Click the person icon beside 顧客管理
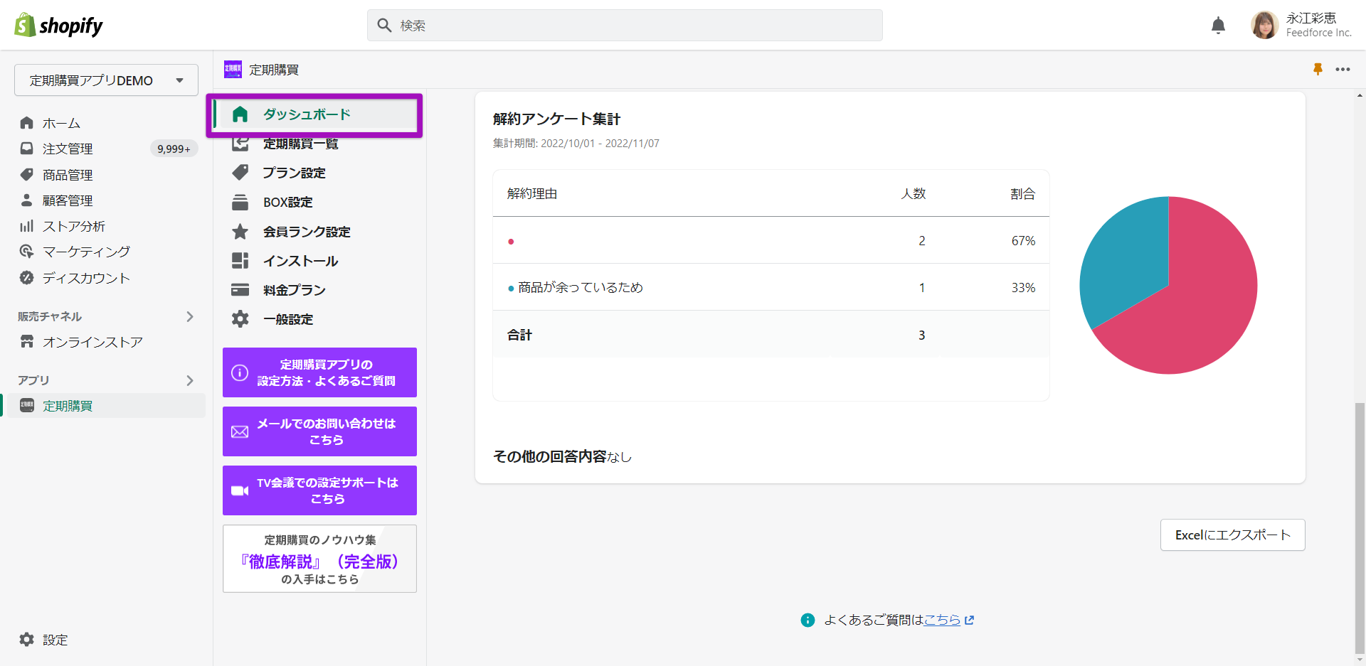This screenshot has width=1366, height=666. click(x=27, y=200)
